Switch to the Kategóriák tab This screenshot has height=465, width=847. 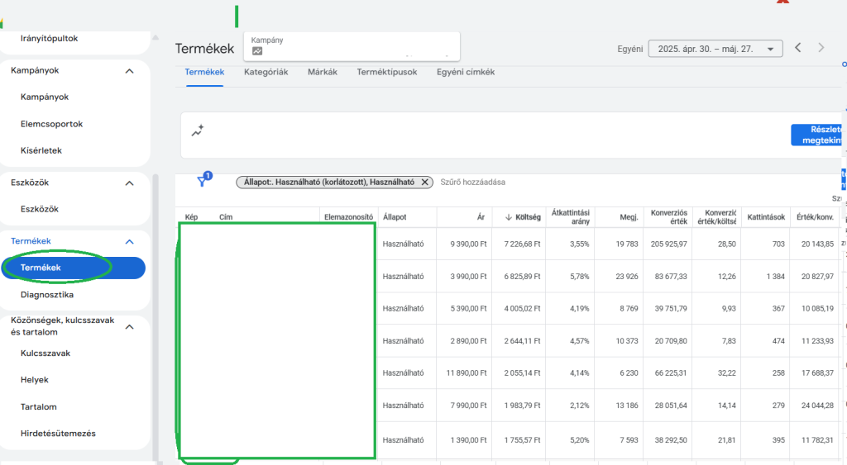pyautogui.click(x=266, y=72)
